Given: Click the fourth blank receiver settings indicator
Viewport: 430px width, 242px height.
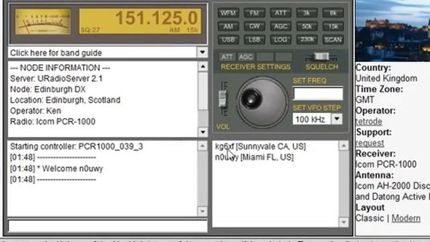Looking at the screenshot, I should tap(284, 57).
